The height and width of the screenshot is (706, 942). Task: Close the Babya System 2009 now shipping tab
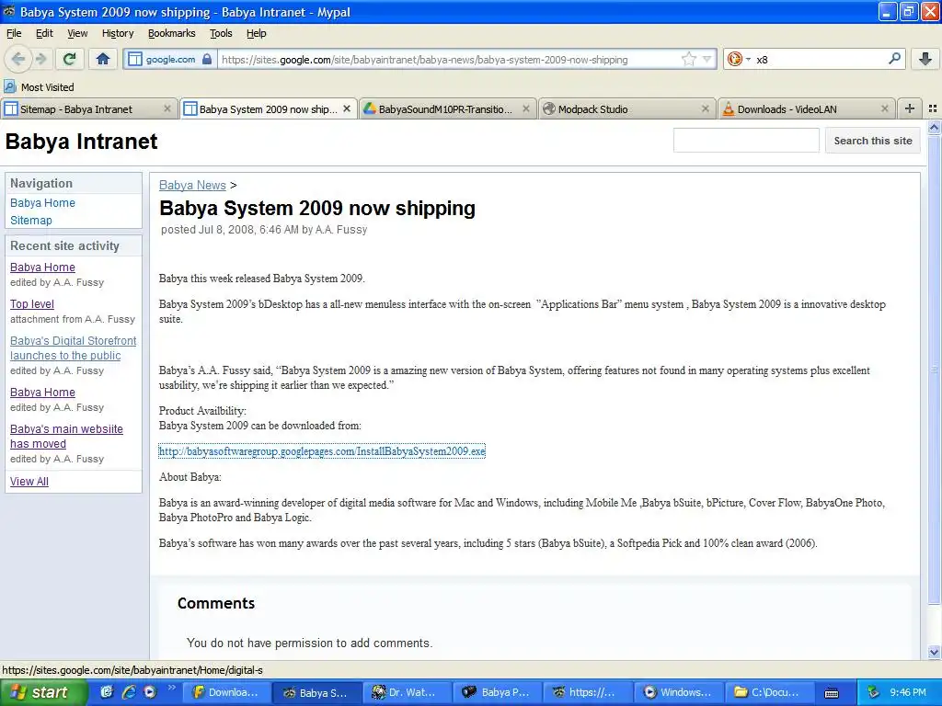(x=347, y=108)
